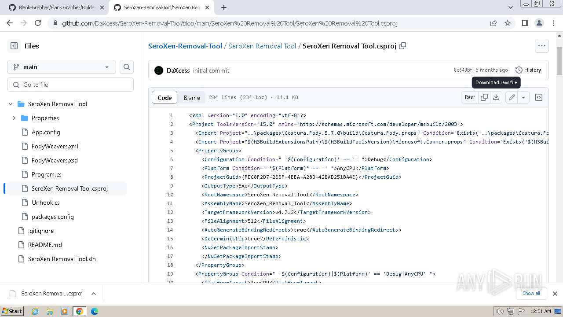
Task: Open Edge browser from taskbar
Action: click(94, 311)
